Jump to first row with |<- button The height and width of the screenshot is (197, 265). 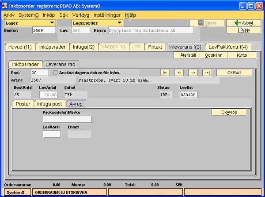coord(165,73)
